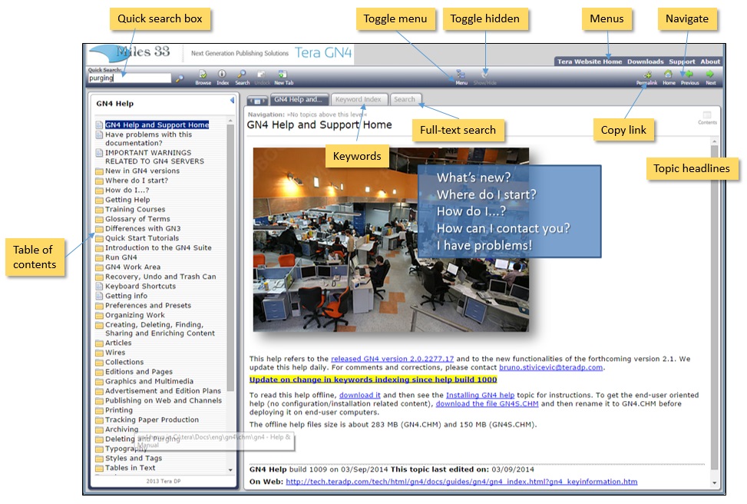Select GN4 Help and Support Home topic
Screen dimensions: 747x504
(157, 125)
